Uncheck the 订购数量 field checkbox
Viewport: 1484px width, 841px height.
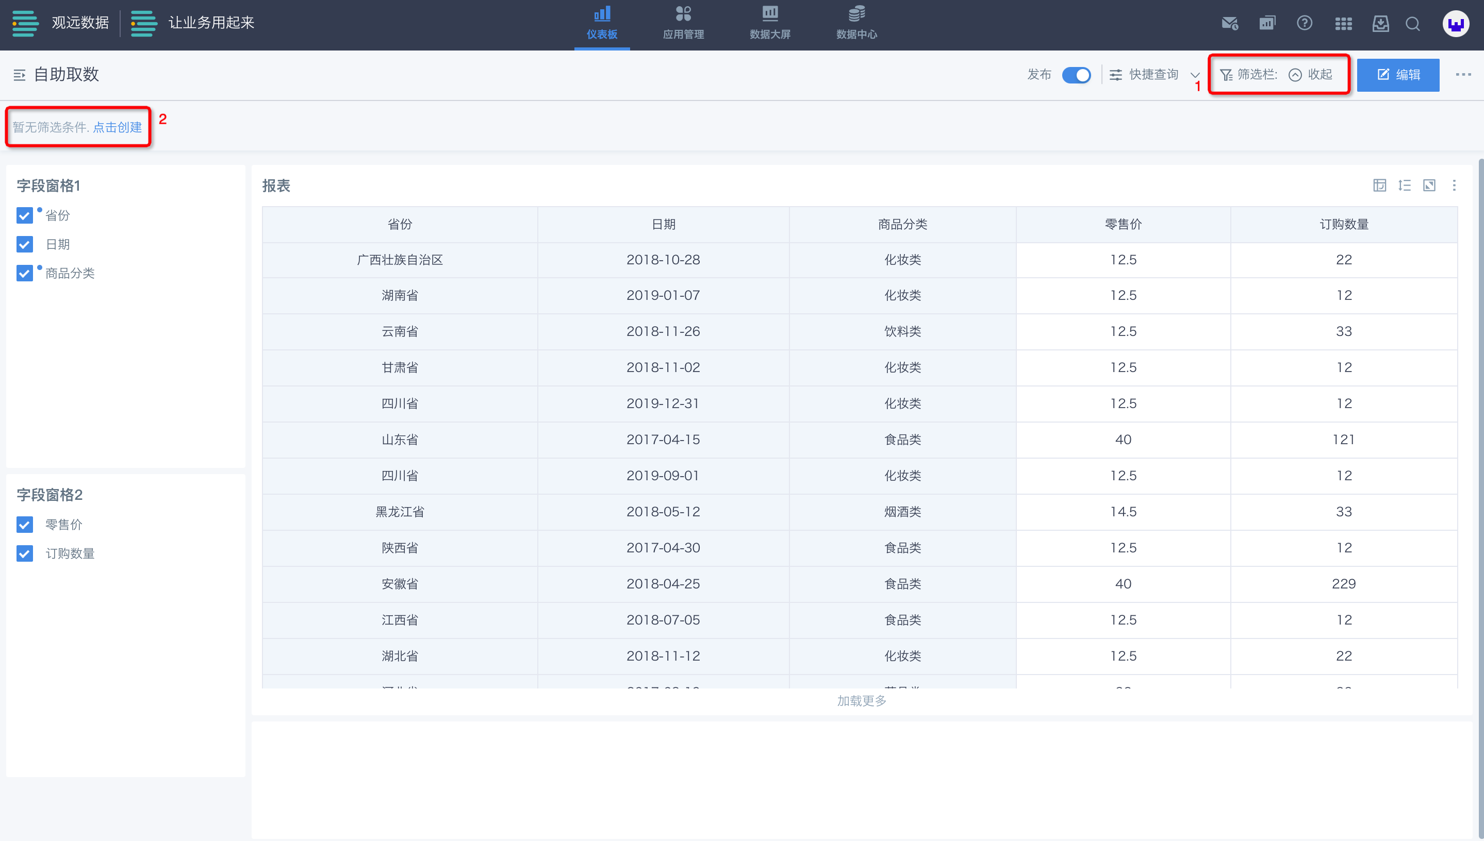click(x=24, y=553)
